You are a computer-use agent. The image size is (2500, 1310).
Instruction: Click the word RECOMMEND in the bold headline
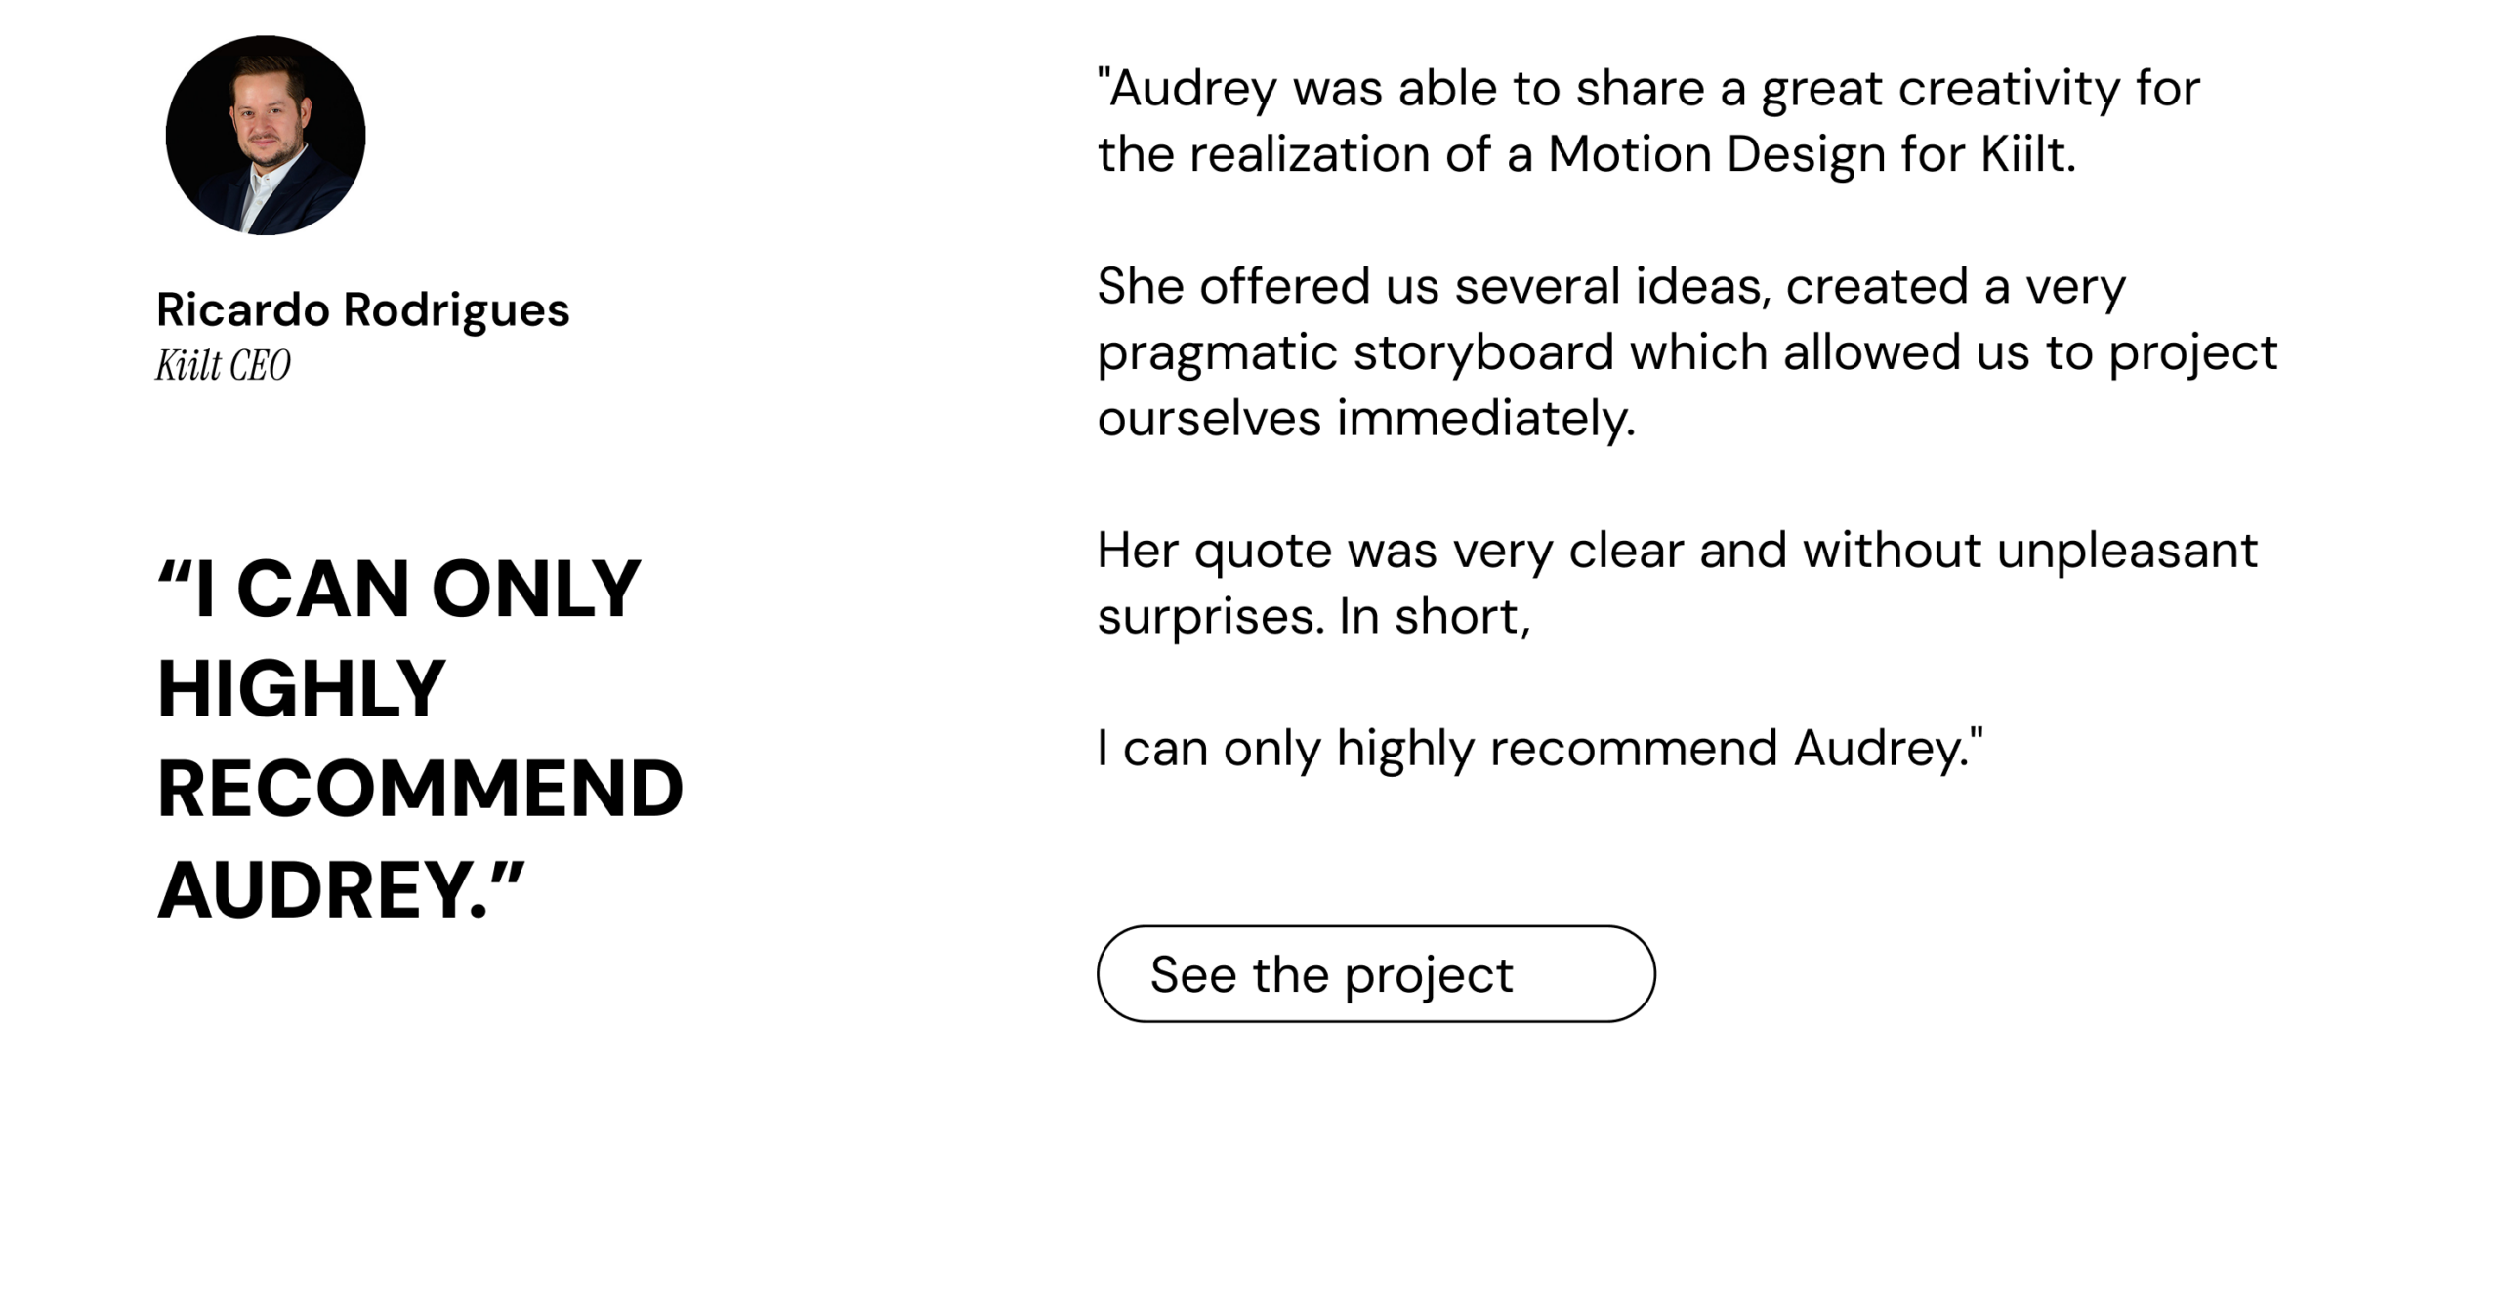point(420,789)
